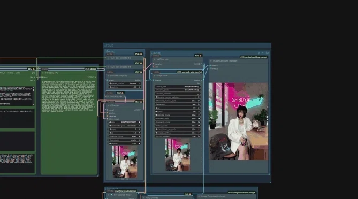Open the scheduler dropdown in KSampler
Viewport: 358px width, 199px height.
125,140
